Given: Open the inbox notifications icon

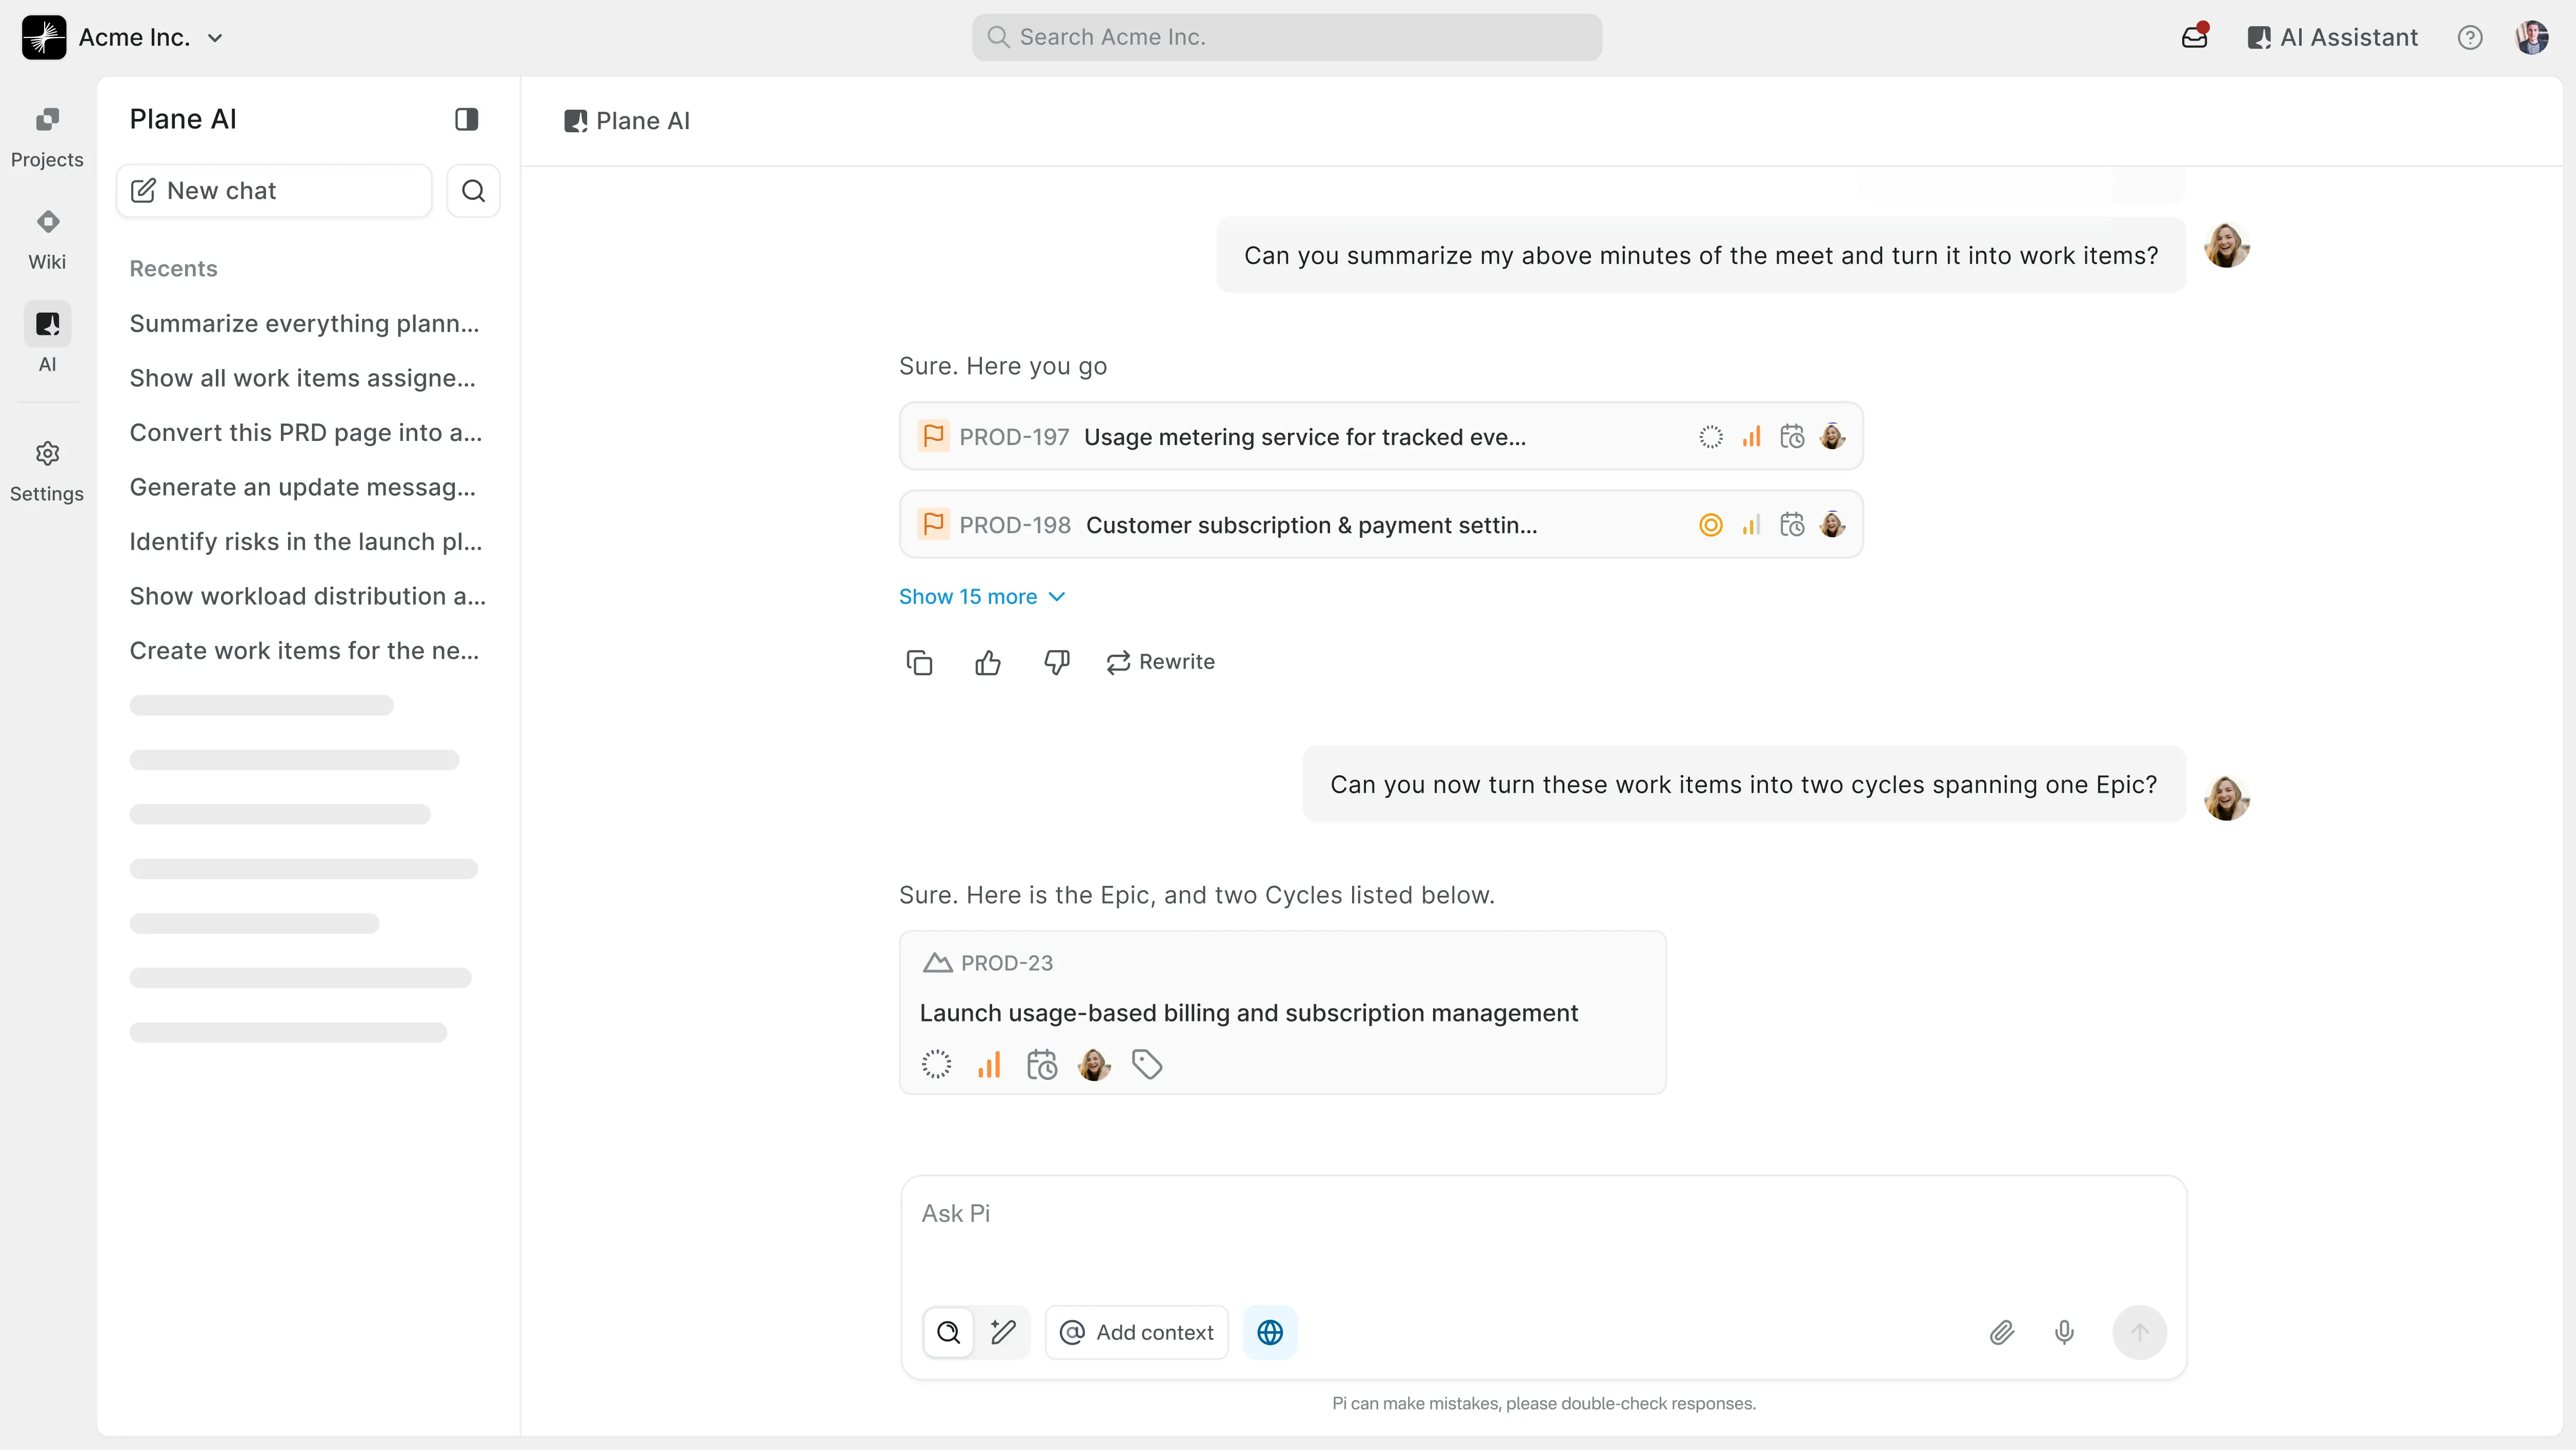Looking at the screenshot, I should click(x=2194, y=37).
